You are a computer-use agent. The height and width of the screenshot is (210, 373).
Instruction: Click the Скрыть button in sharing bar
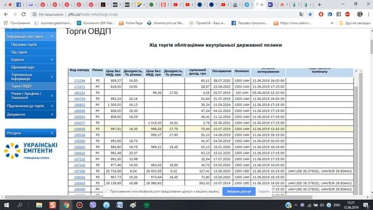263,191
